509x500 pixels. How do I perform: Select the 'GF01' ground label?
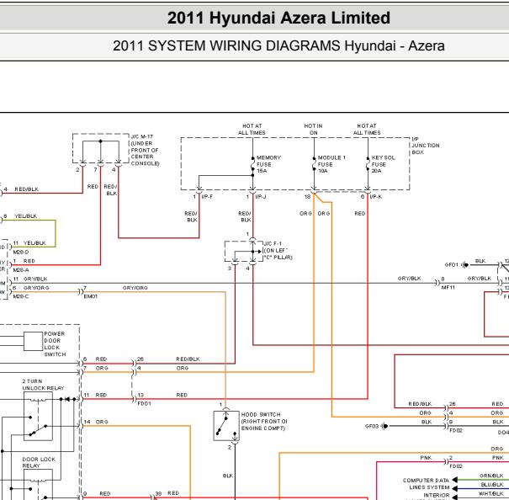[452, 265]
